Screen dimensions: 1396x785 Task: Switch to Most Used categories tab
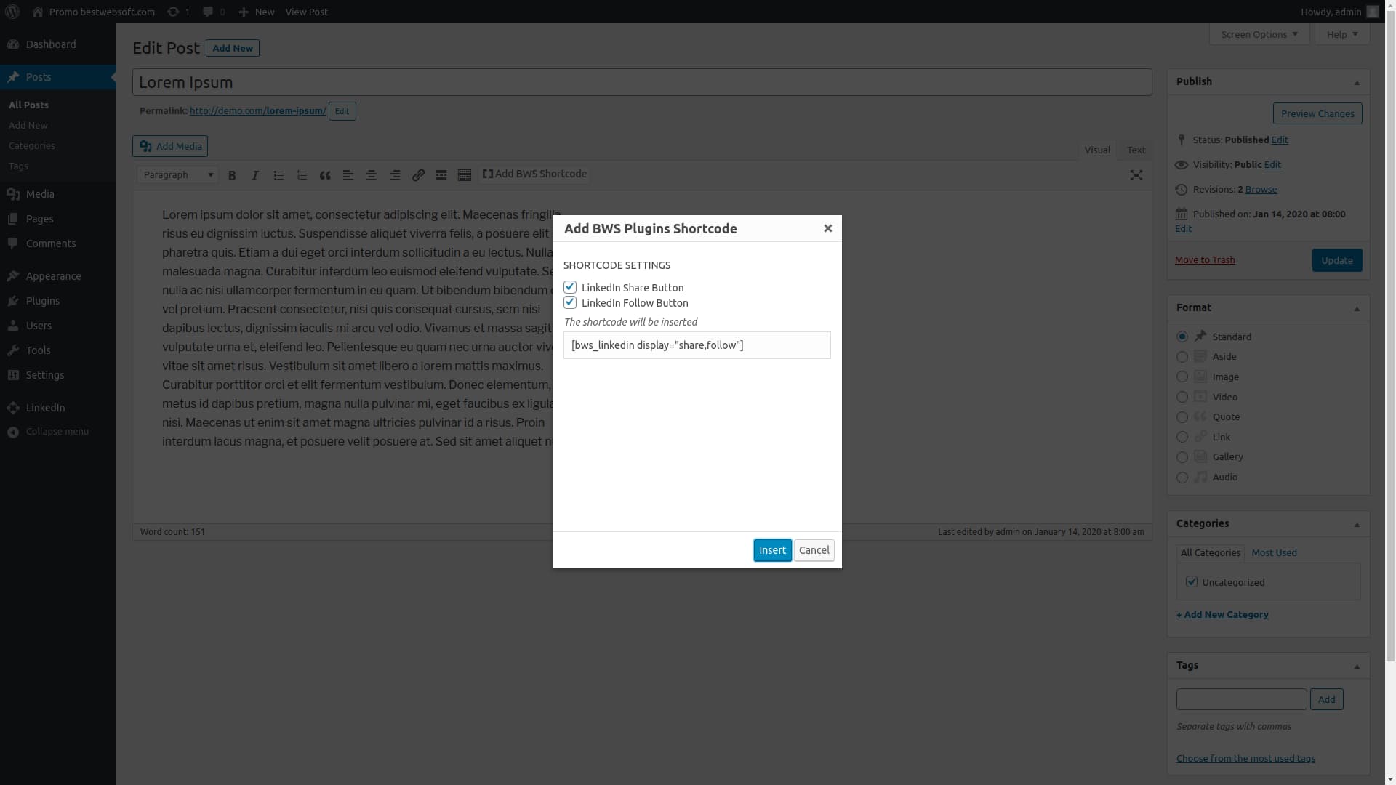(x=1274, y=552)
